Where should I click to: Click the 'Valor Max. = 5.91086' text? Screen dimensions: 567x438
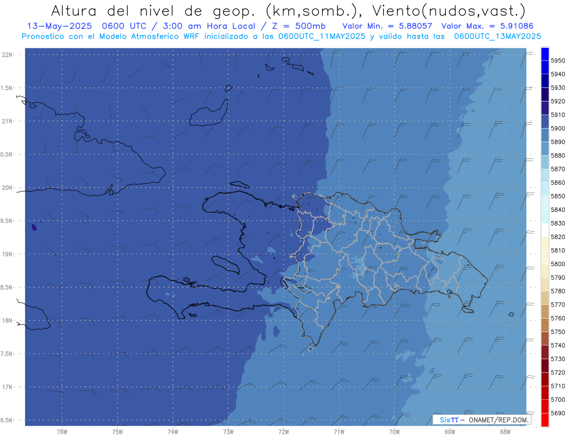click(x=488, y=26)
